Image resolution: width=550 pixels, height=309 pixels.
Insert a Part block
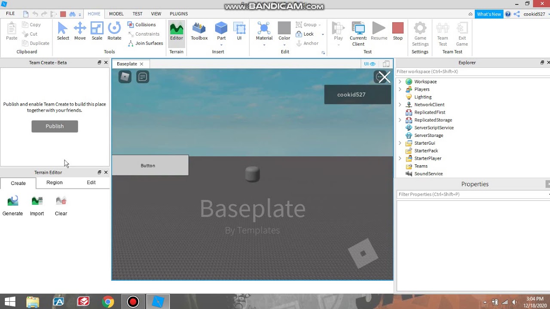(x=221, y=32)
